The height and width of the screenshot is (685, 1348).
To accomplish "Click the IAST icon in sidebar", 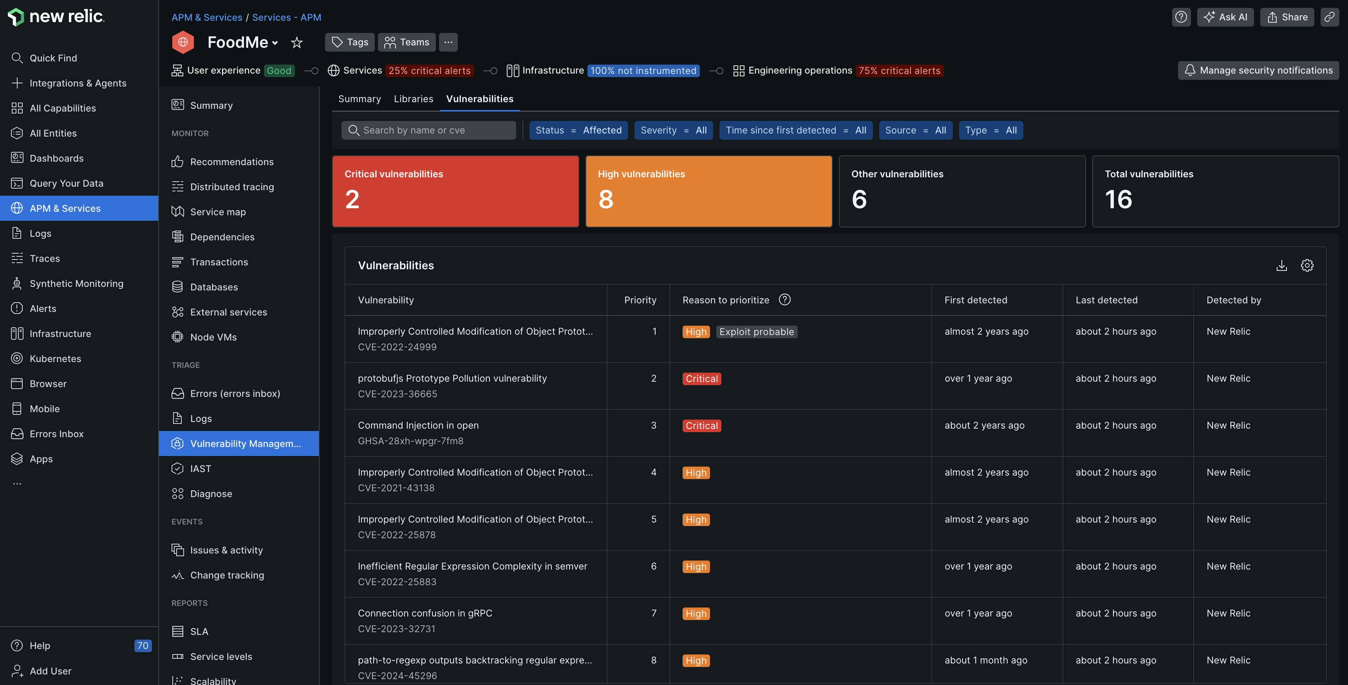I will [177, 468].
